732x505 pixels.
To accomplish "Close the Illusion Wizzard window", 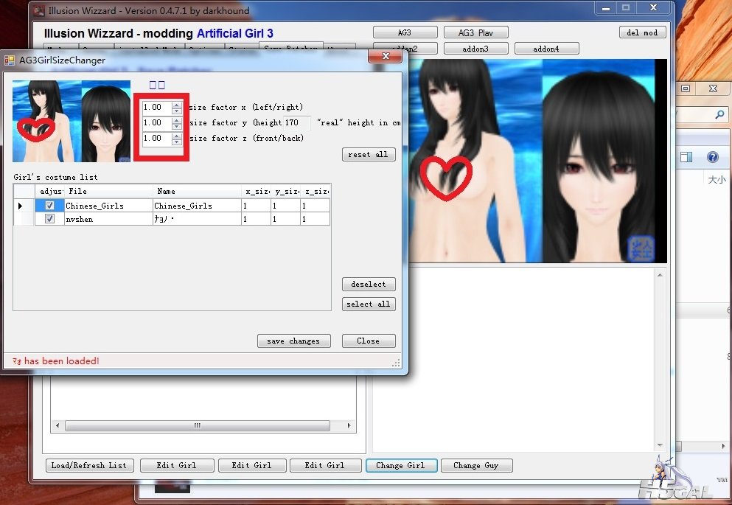I will [x=654, y=8].
